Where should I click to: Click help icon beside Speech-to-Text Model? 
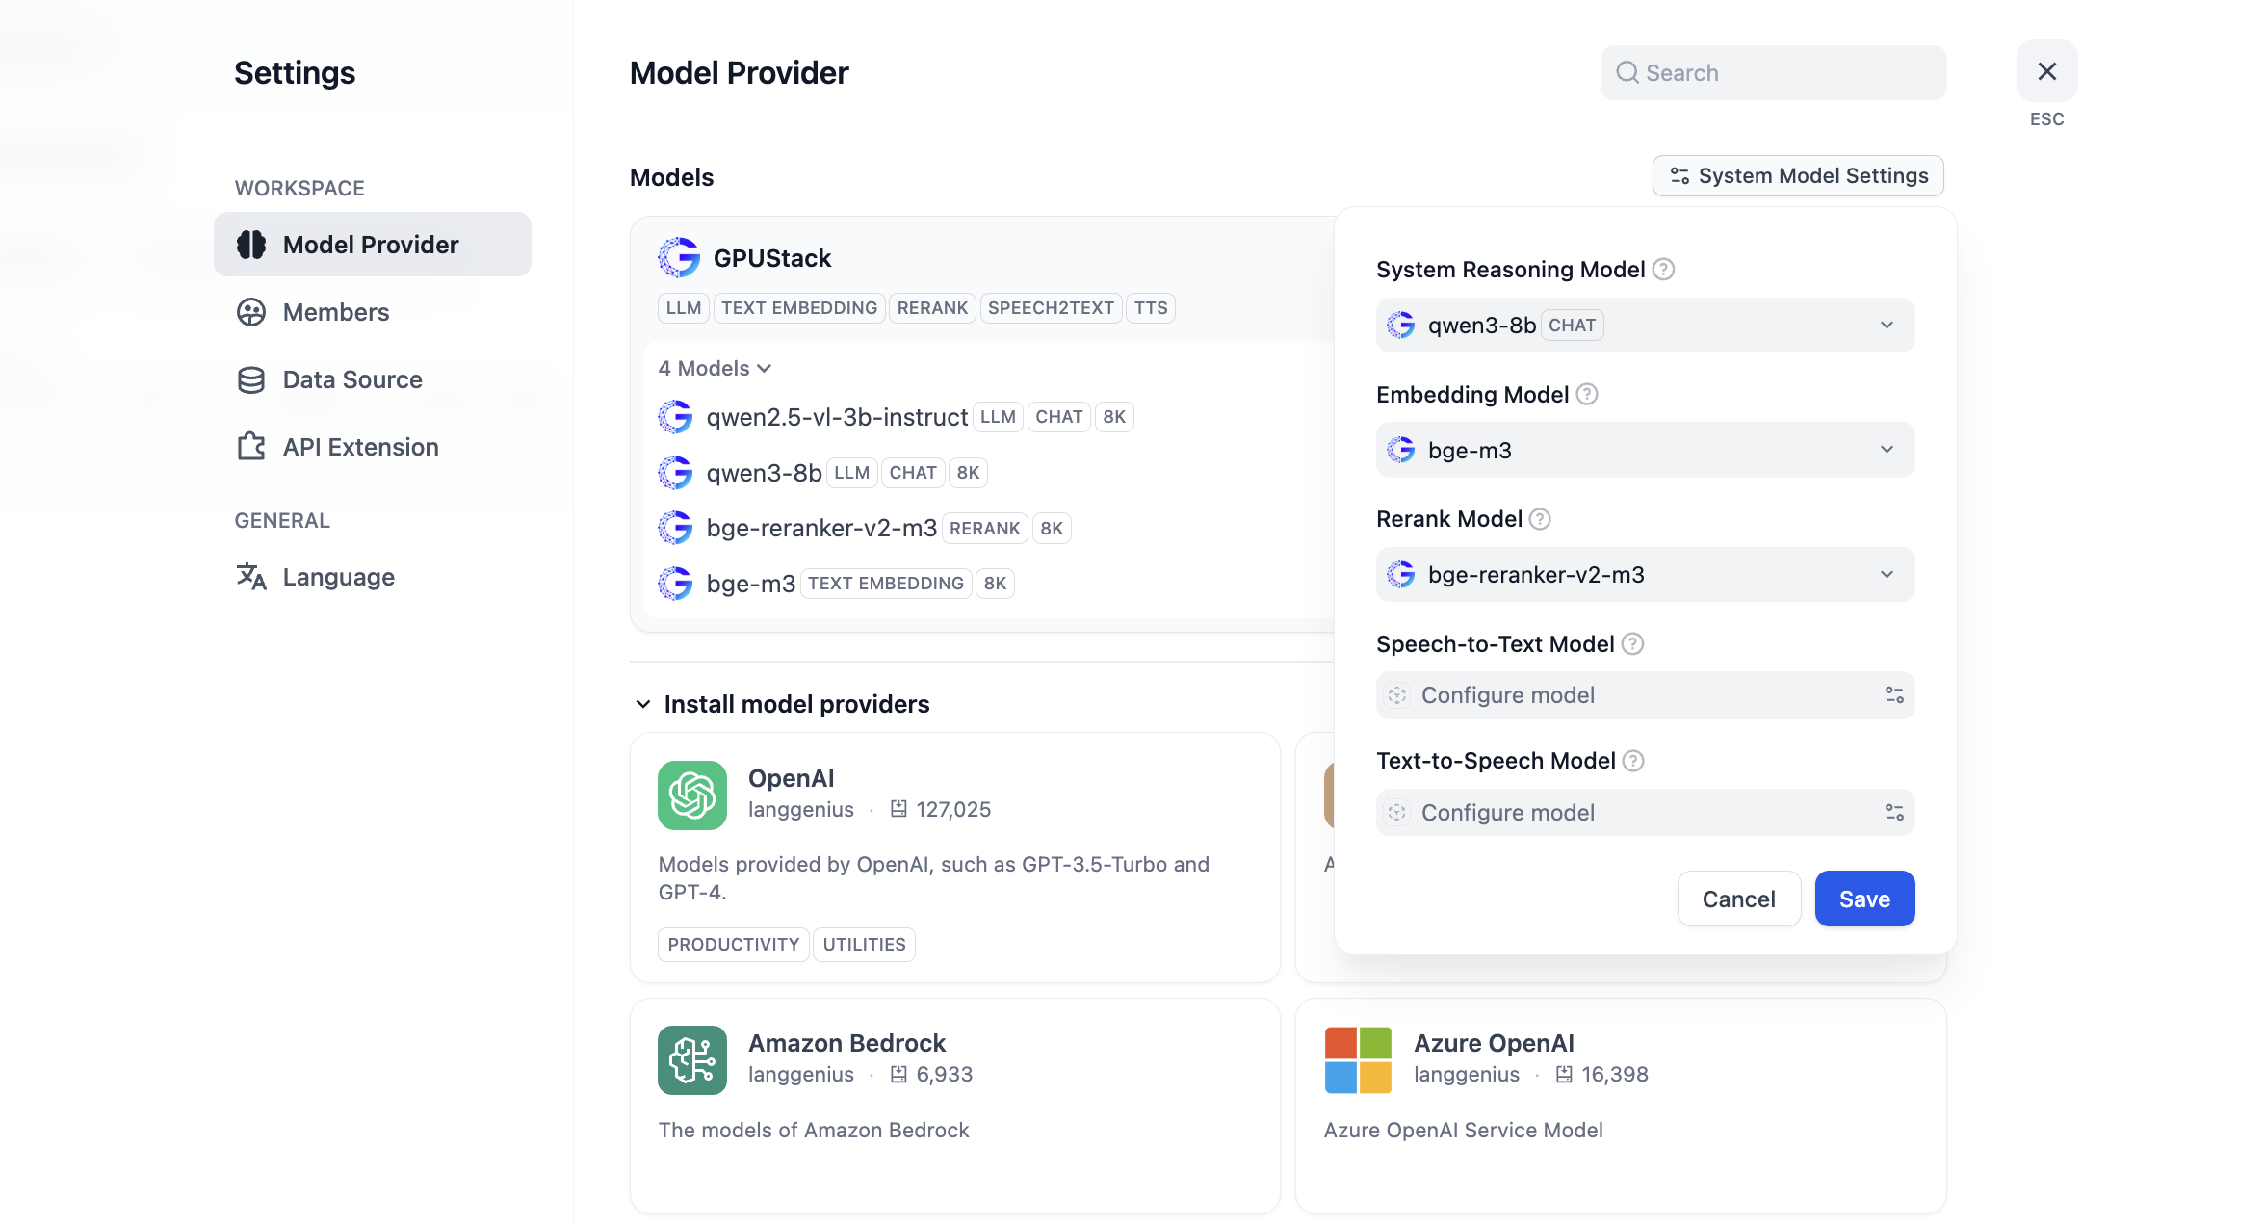click(1632, 644)
